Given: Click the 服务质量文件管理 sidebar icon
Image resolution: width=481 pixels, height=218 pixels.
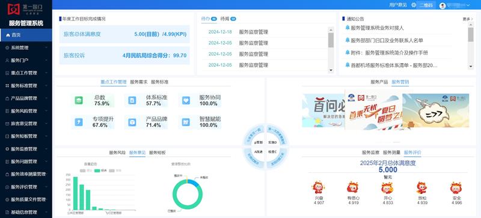Looking at the screenshot, I should click(x=7, y=199).
